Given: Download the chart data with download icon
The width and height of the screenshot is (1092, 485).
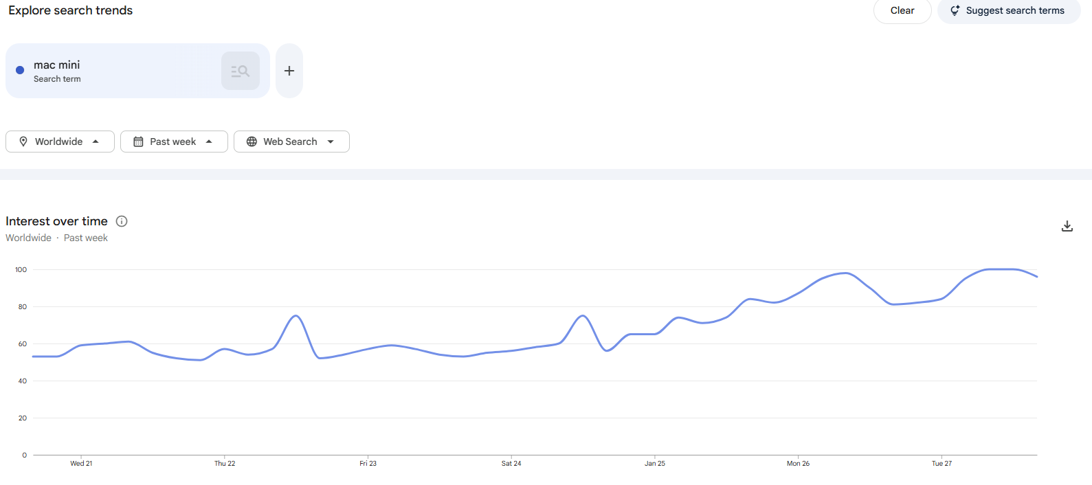Looking at the screenshot, I should point(1067,226).
